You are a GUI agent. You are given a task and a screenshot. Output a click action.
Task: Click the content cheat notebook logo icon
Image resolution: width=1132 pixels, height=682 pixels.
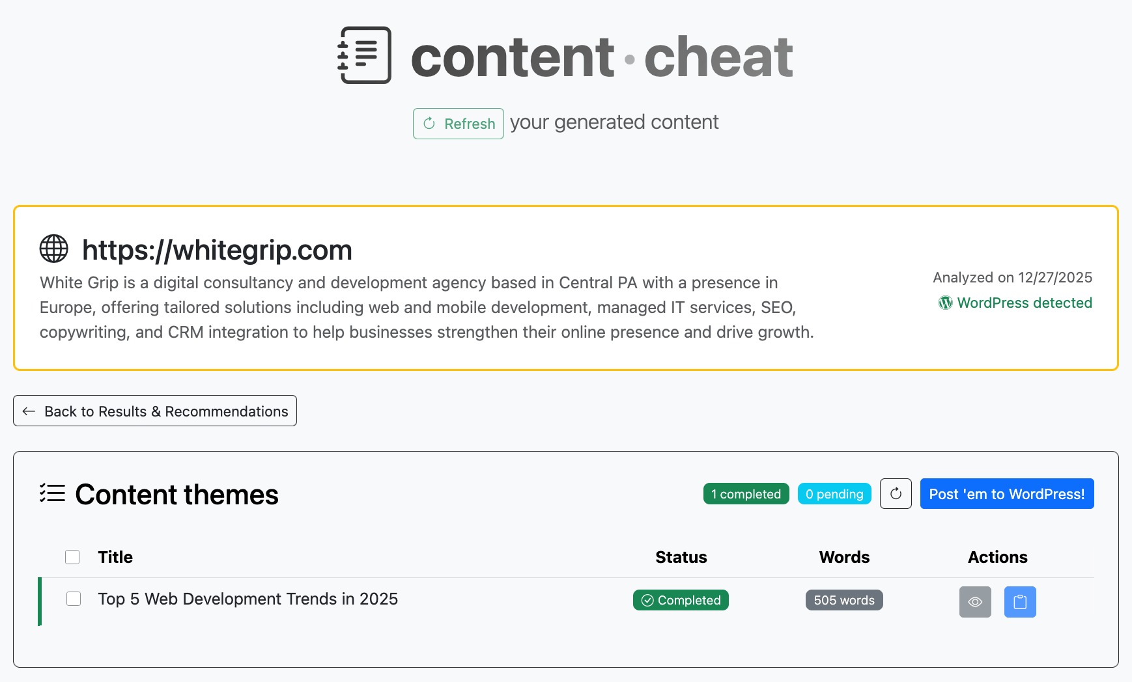pos(365,55)
